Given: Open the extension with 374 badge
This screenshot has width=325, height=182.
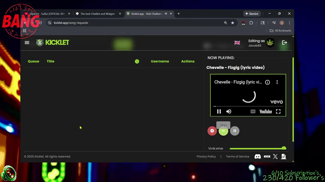Looking at the screenshot, I should [x=243, y=23].
